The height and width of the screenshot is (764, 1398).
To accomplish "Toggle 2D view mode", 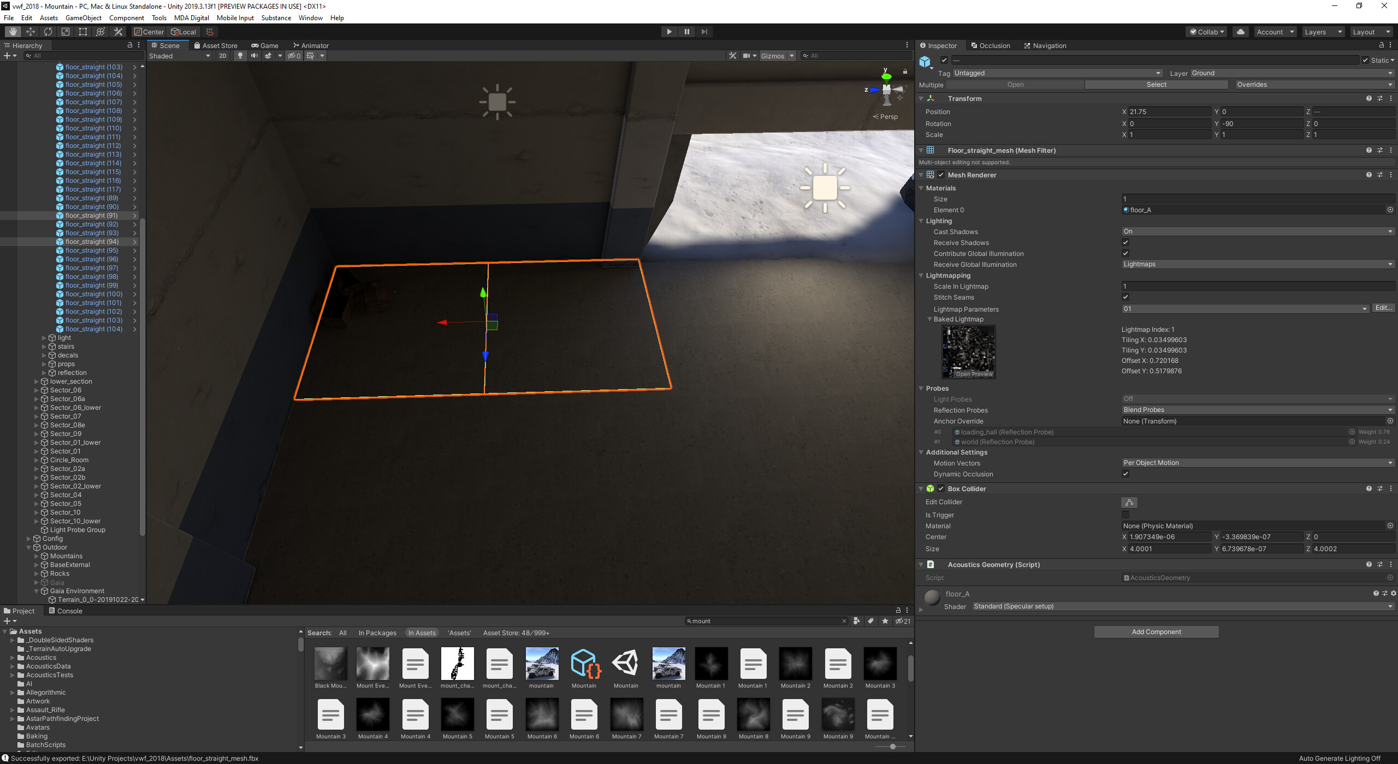I will click(x=222, y=56).
